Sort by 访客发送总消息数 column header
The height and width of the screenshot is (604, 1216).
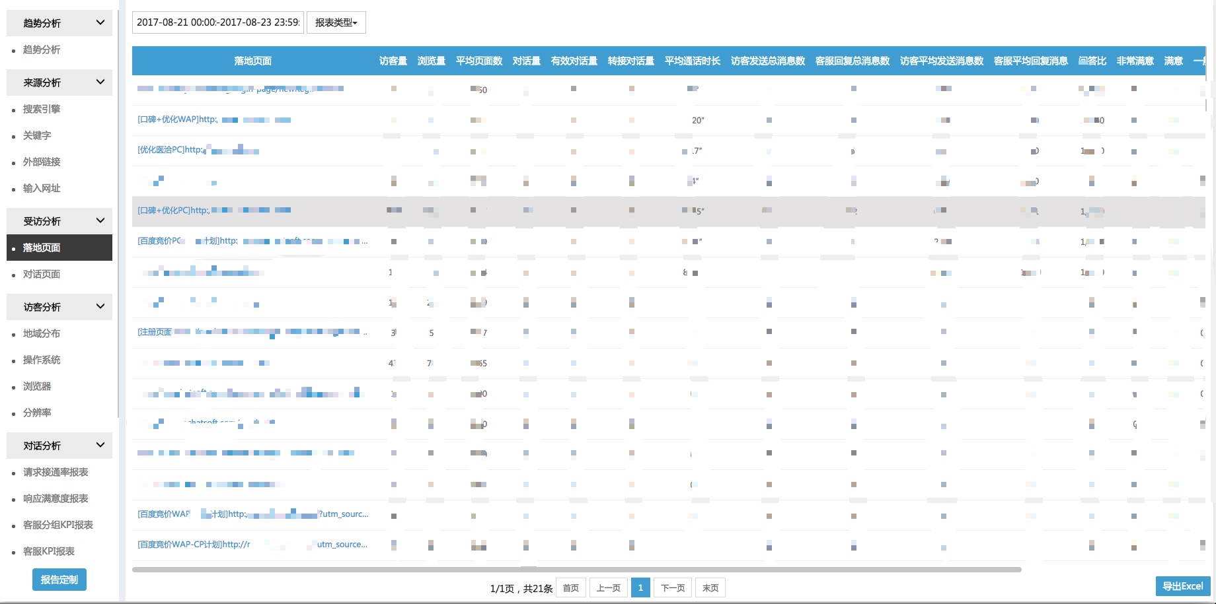coord(768,61)
